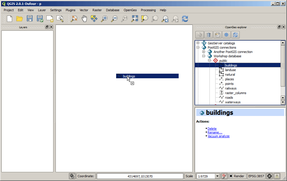Expand the GeoServer catalogs node

point(198,43)
